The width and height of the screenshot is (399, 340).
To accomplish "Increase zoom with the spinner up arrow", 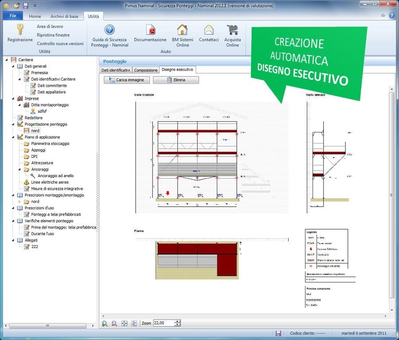I will [x=177, y=321].
